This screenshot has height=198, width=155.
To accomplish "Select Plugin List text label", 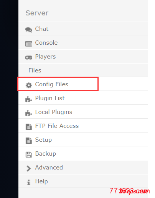I will point(50,98).
